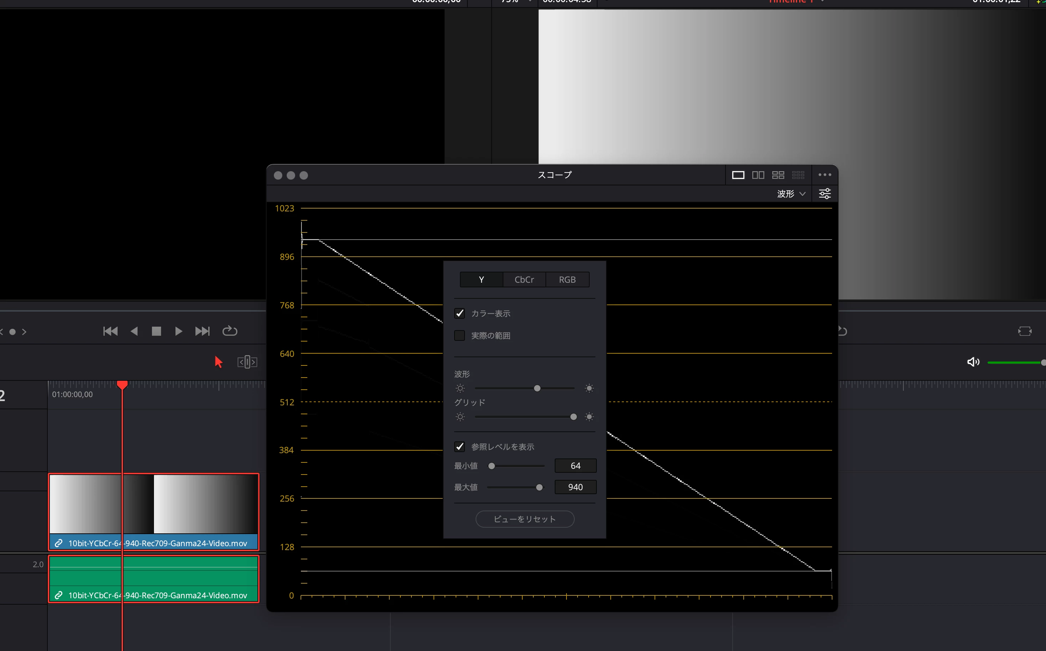Switch scopes to single view layout
Screen dimensions: 1046x651
(738, 175)
